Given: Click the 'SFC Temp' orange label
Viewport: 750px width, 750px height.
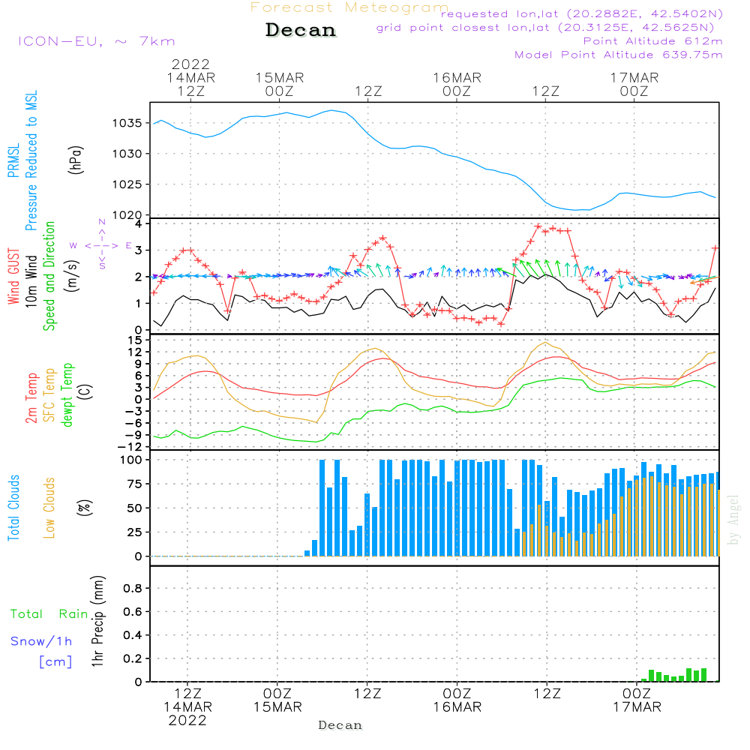Looking at the screenshot, I should [x=49, y=395].
